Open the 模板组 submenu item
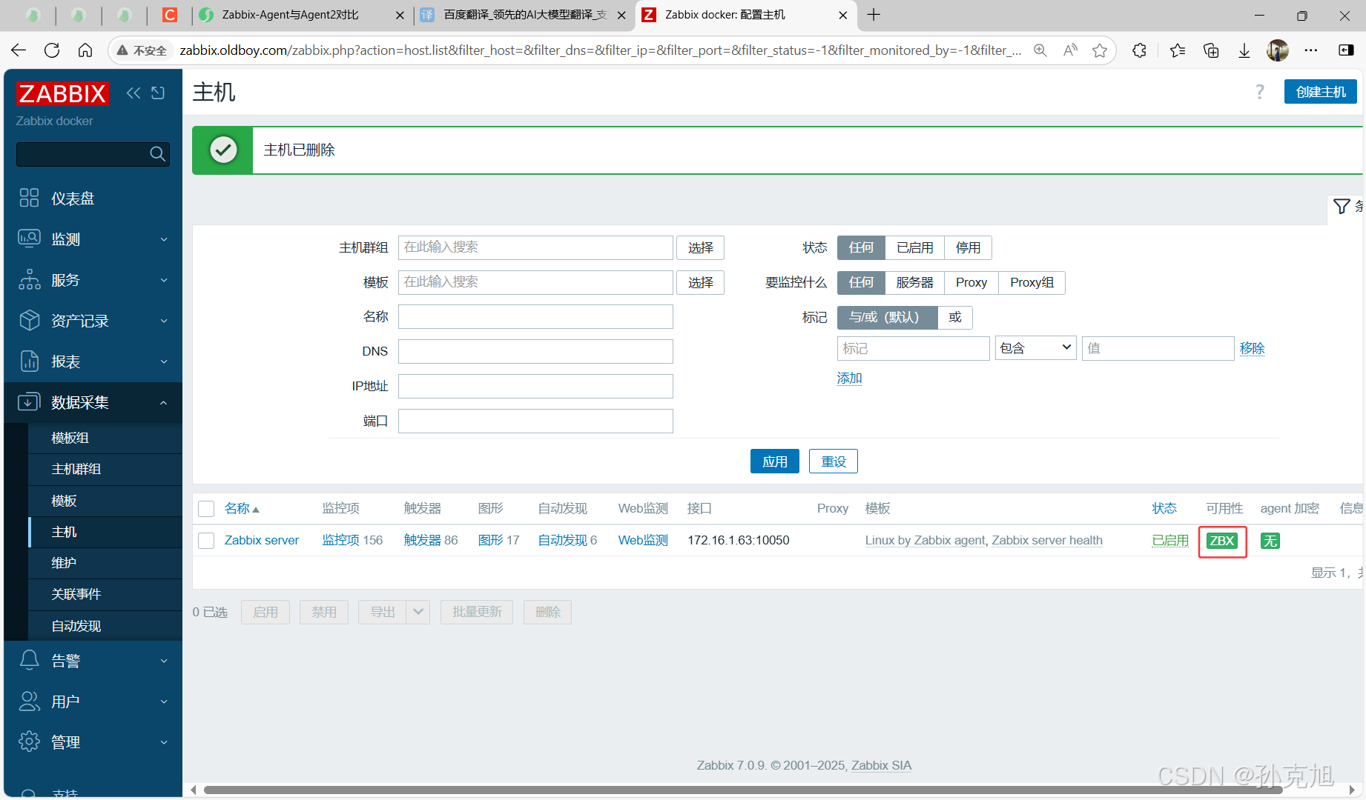This screenshot has width=1366, height=800. [x=105, y=438]
